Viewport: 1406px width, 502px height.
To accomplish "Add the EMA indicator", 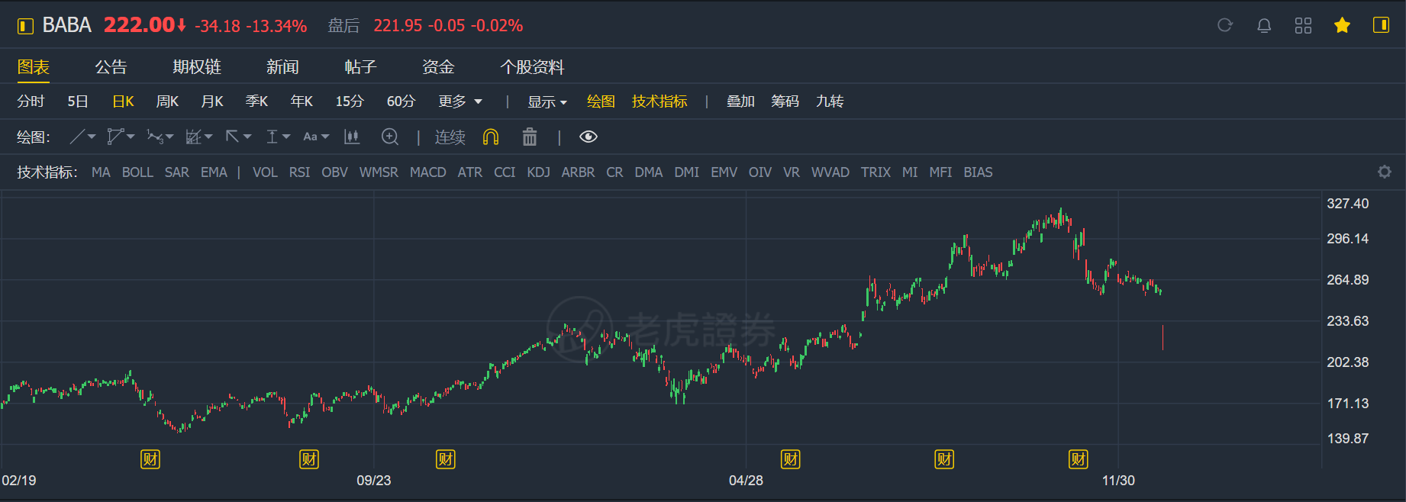I will [214, 172].
